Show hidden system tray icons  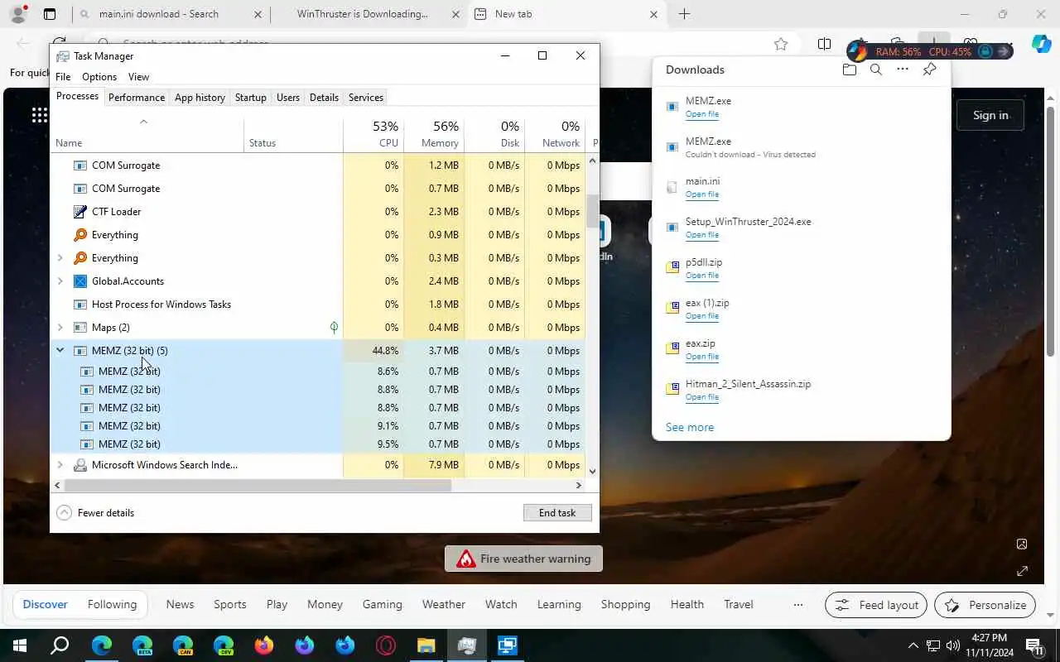(x=913, y=645)
